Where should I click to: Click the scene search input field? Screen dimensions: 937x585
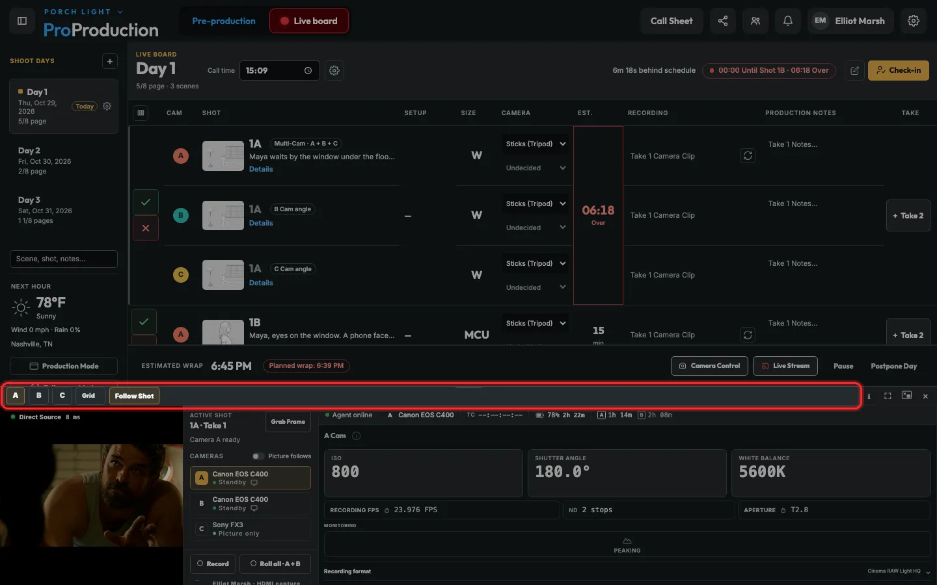point(64,259)
